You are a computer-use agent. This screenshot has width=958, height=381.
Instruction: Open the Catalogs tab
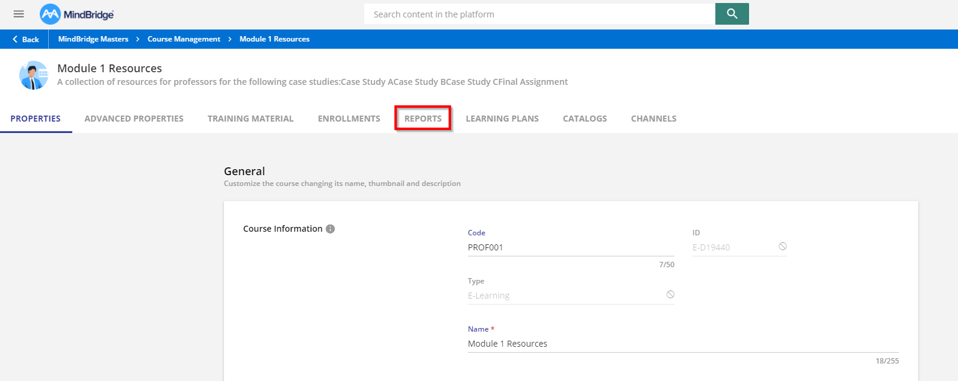click(x=585, y=119)
